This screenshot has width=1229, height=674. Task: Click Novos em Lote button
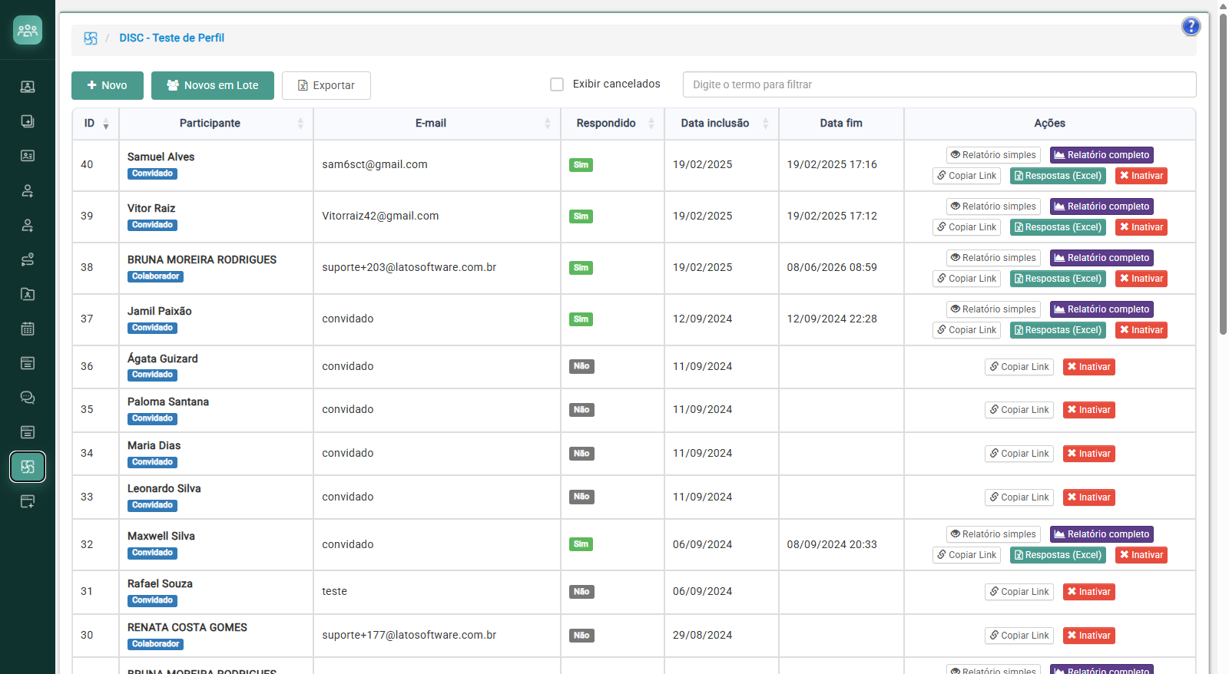coord(213,85)
